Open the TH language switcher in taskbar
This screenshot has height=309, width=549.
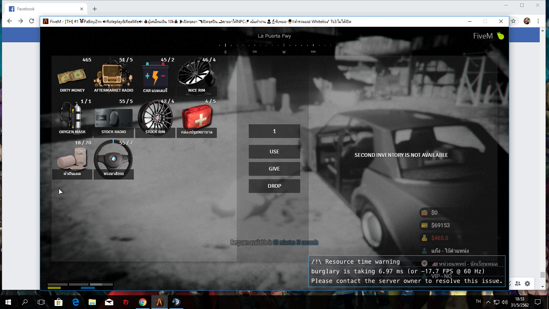(x=478, y=302)
